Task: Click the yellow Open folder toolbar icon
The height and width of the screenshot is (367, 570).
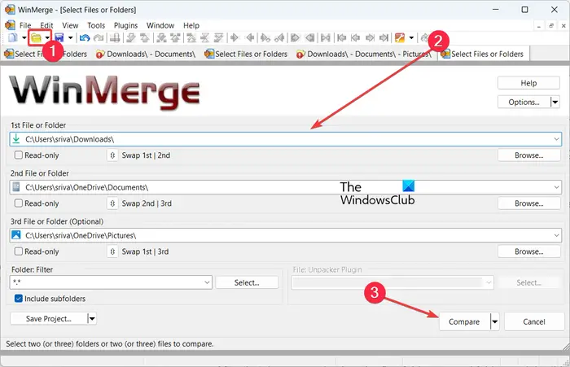Action: coord(37,37)
